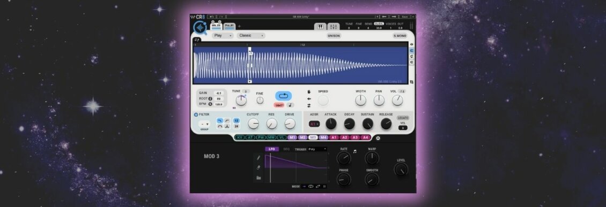The width and height of the screenshot is (606, 207).
Task: Open the TRIGGER Poly dropdown
Action: (317, 149)
